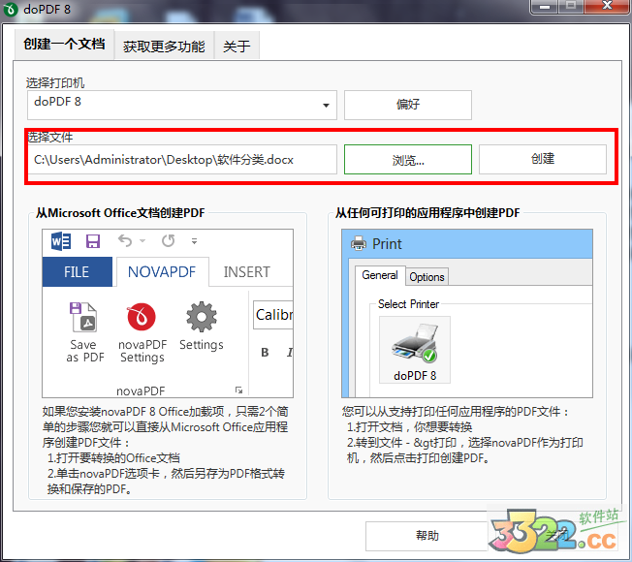The image size is (632, 562).
Task: Click the file path input field
Action: (x=182, y=160)
